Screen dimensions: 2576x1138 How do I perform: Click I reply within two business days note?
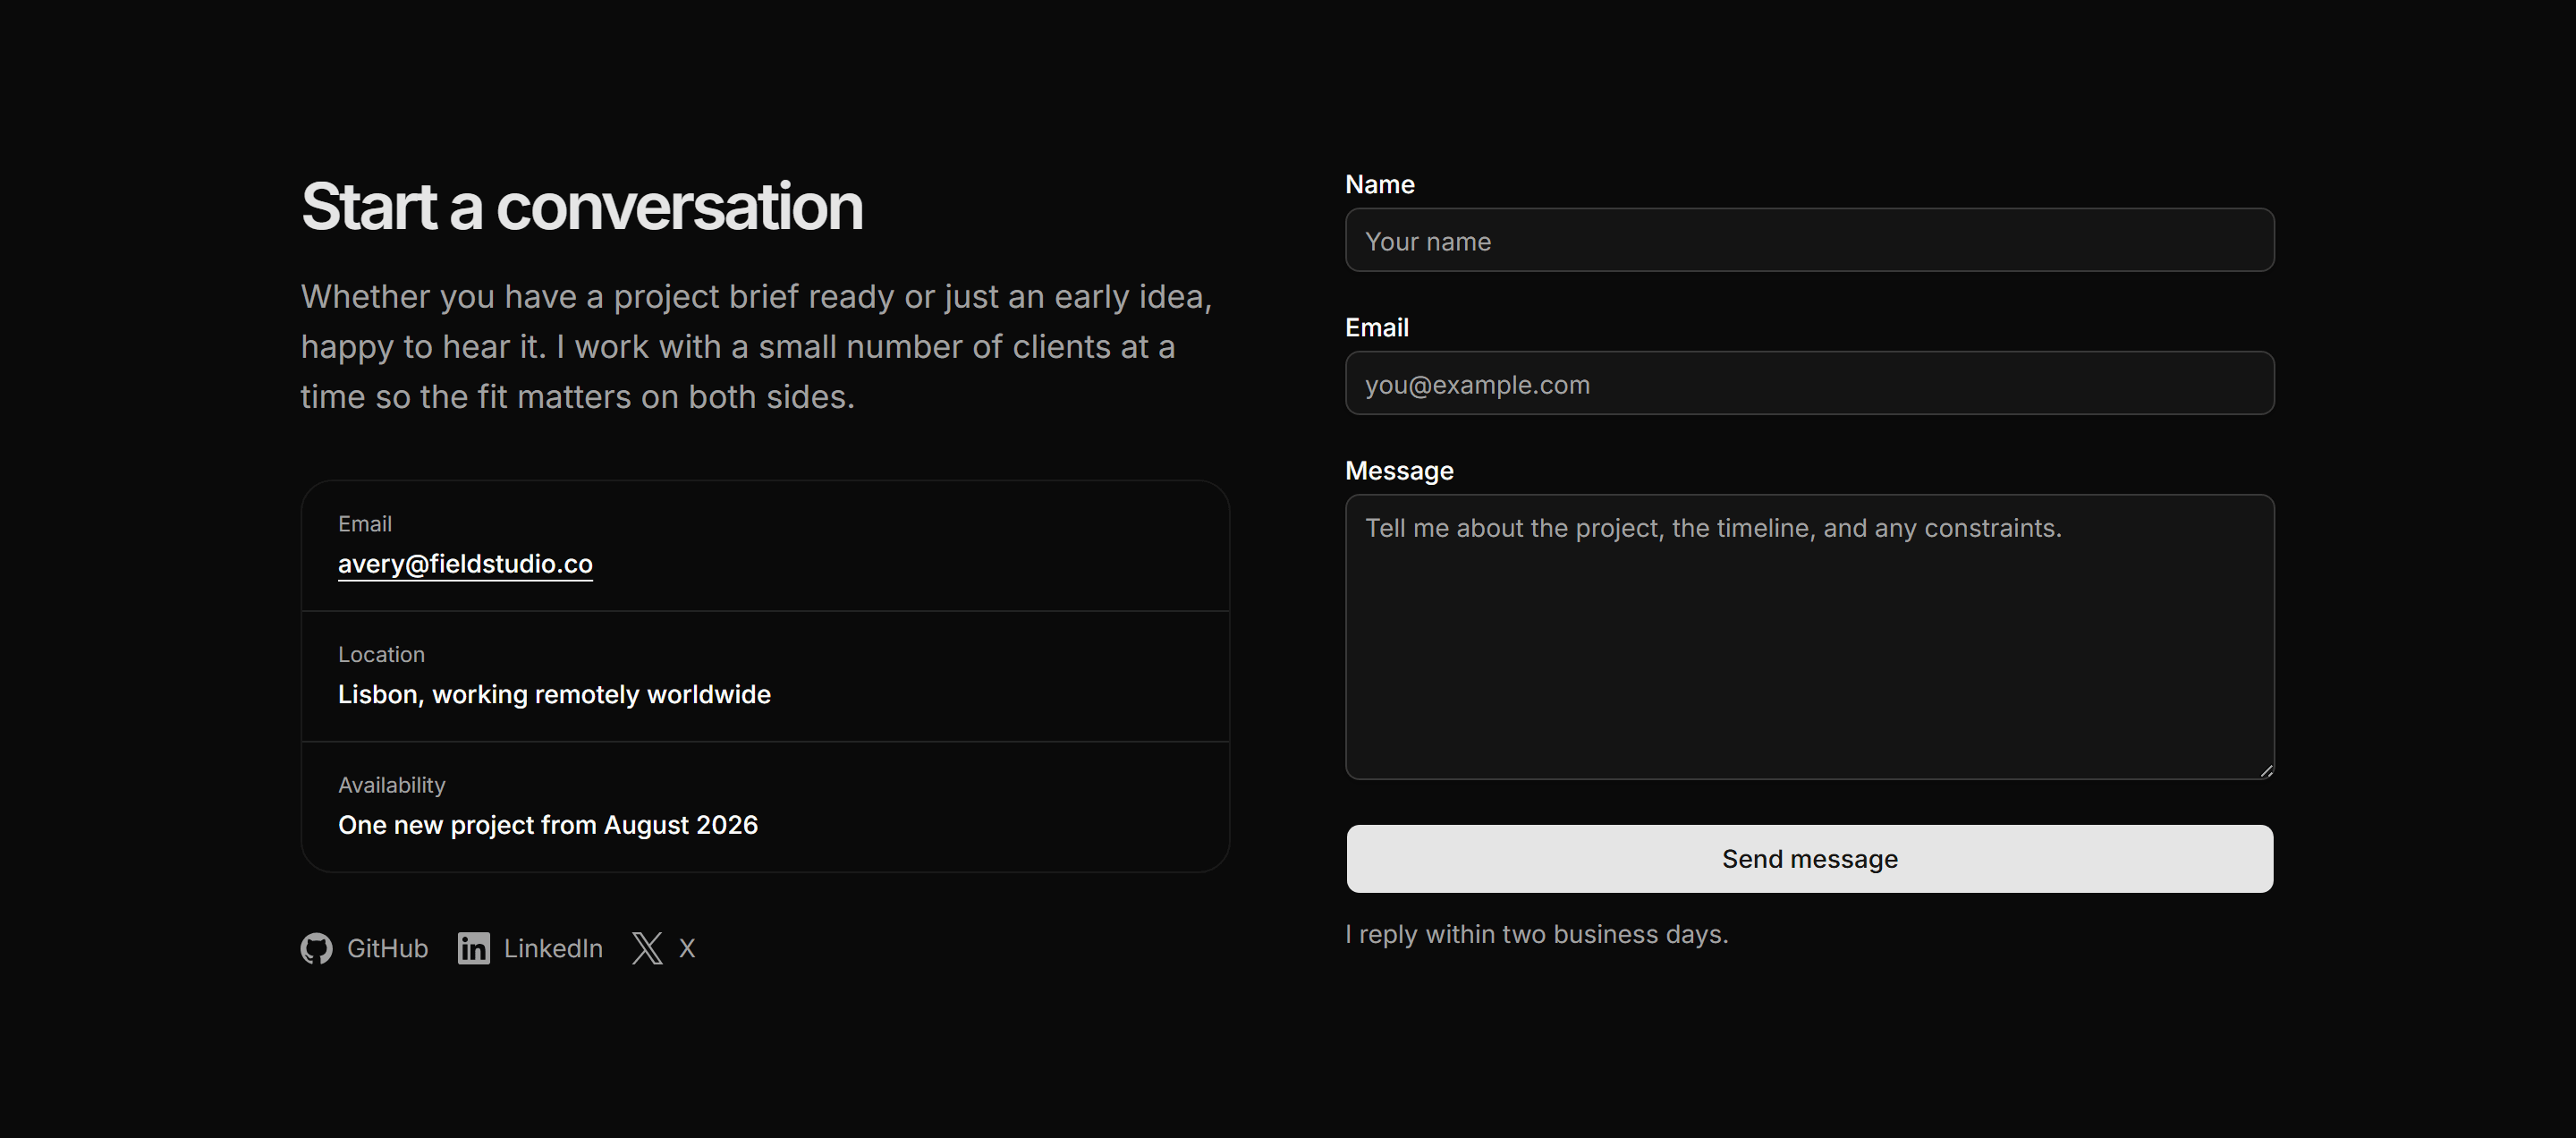pyautogui.click(x=1536, y=934)
